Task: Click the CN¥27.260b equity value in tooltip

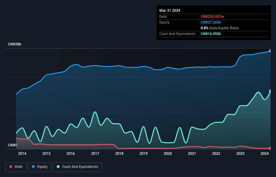Action: pos(211,22)
